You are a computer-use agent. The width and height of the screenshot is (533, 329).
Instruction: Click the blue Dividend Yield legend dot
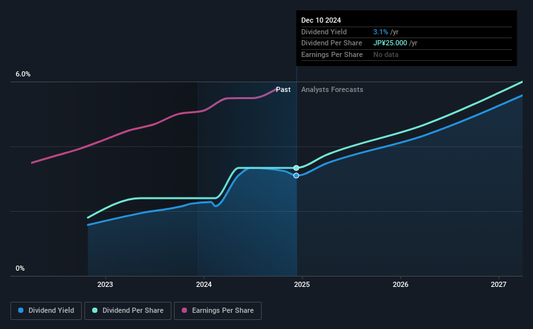click(21, 310)
